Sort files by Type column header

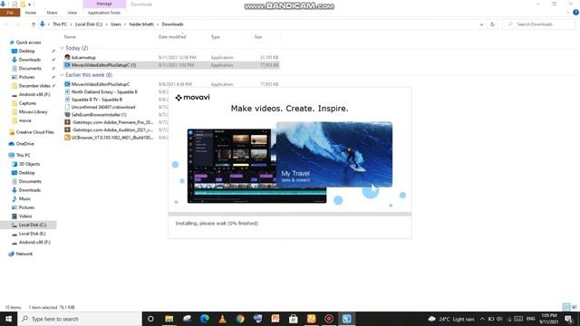pyautogui.click(x=216, y=37)
